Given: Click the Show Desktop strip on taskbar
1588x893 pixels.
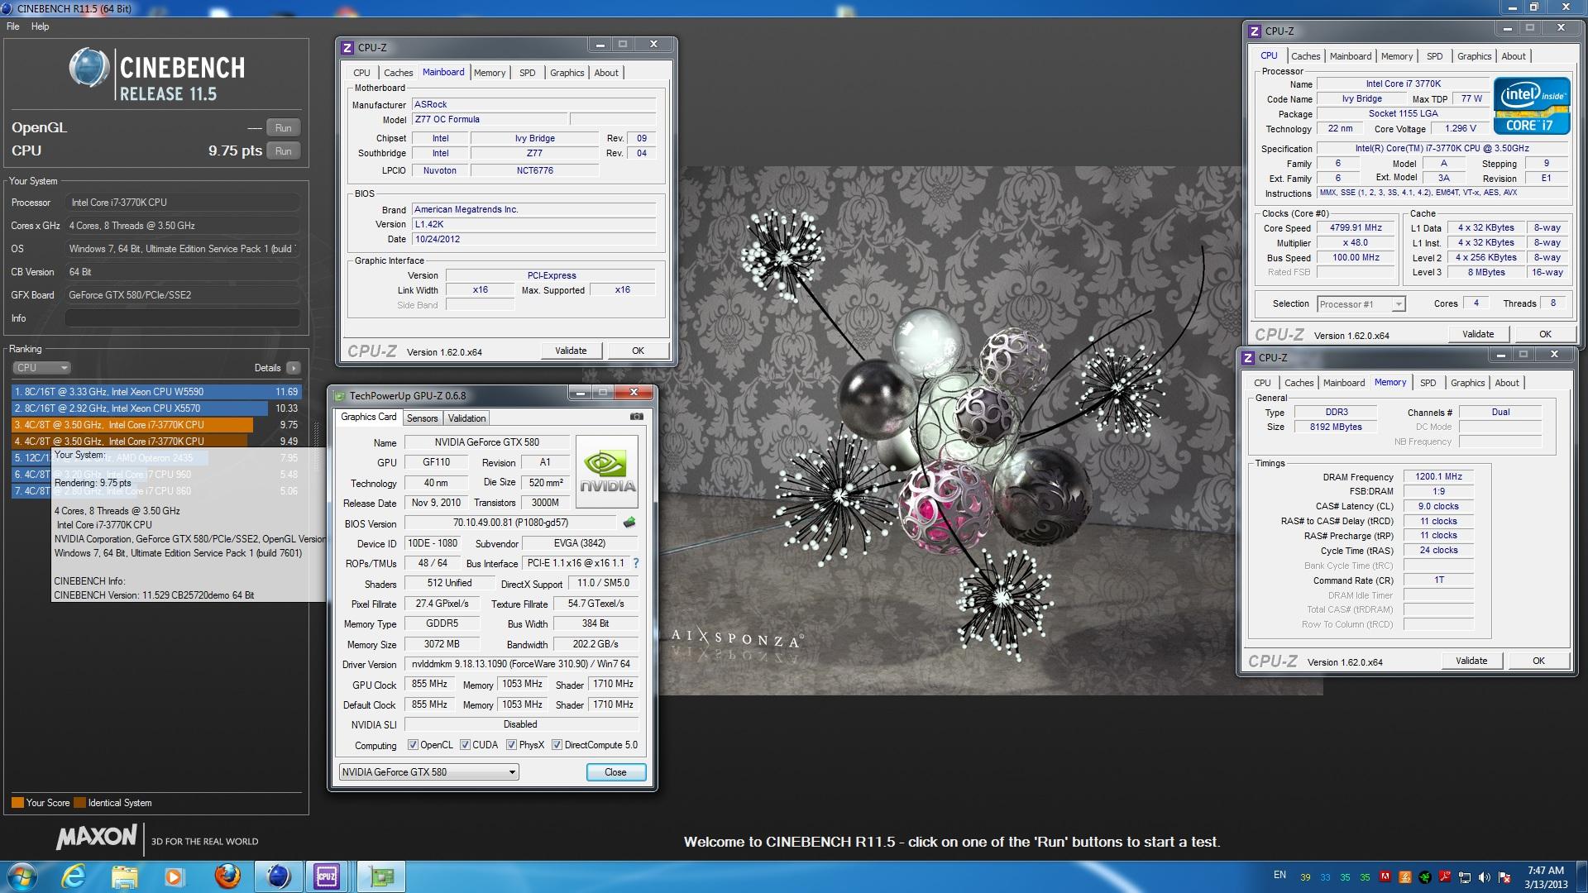Looking at the screenshot, I should tap(1581, 876).
